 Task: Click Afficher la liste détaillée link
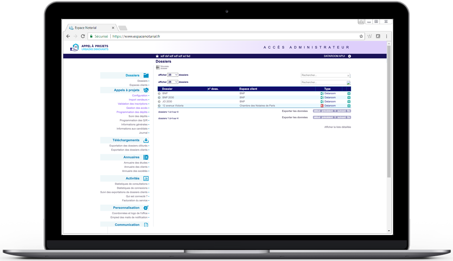pyautogui.click(x=337, y=127)
